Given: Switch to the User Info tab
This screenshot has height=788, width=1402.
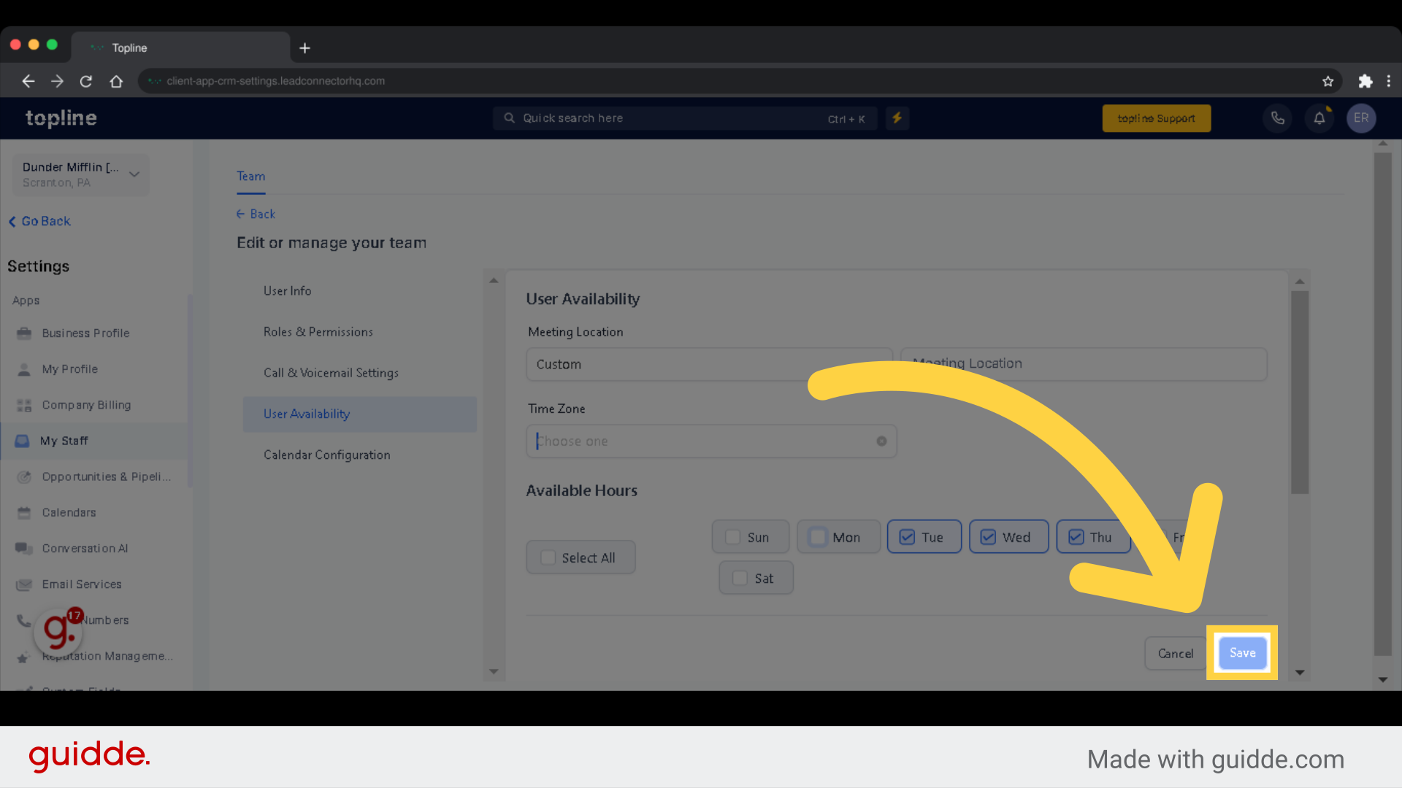Looking at the screenshot, I should coord(286,290).
